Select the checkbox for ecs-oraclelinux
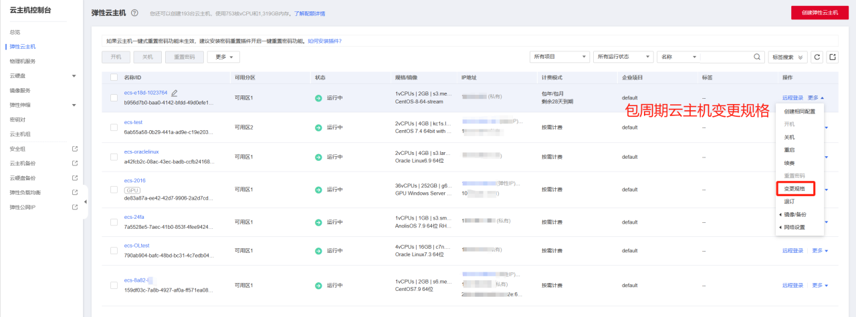Screen dimensions: 856x317 (114, 157)
